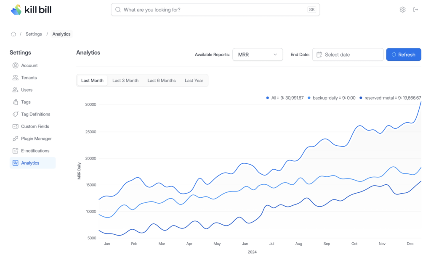The image size is (431, 257).
Task: Select the Analytics chart icon
Action: (15, 163)
